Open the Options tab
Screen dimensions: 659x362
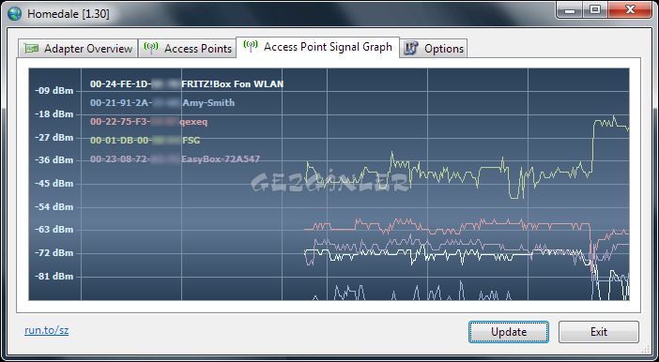click(x=434, y=48)
